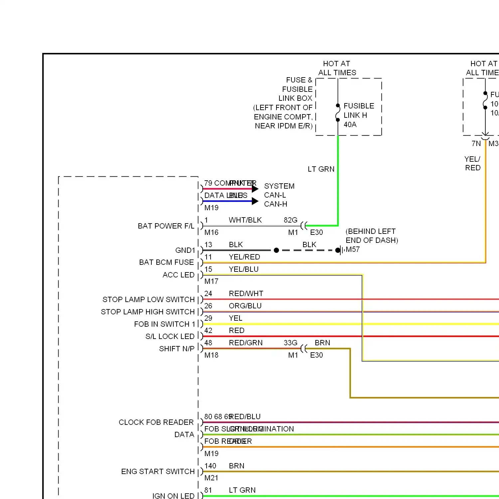The height and width of the screenshot is (499, 499).
Task: Select the GND1 pin label
Action: point(185,250)
